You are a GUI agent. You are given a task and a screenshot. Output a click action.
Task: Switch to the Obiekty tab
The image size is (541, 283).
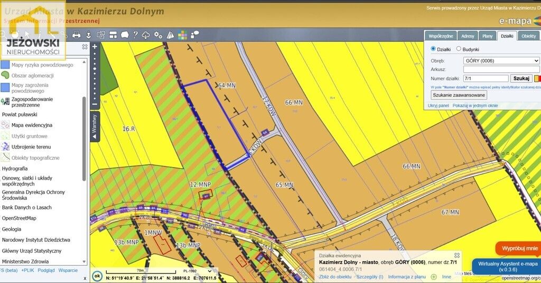[528, 36]
